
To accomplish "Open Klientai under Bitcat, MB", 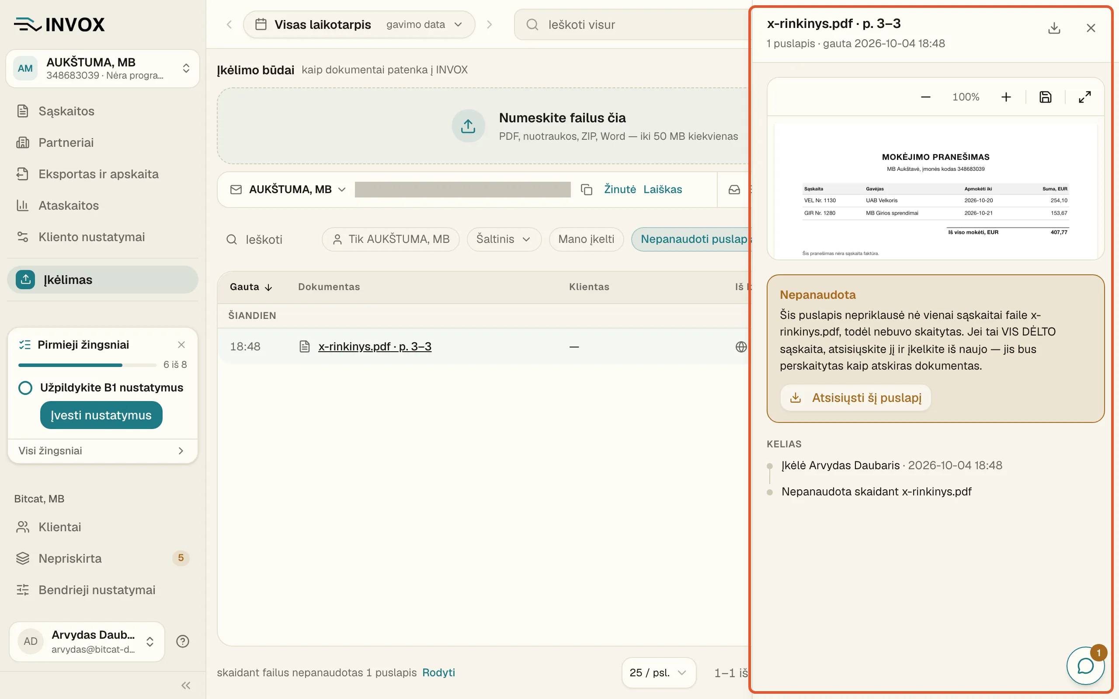I will coord(103,527).
